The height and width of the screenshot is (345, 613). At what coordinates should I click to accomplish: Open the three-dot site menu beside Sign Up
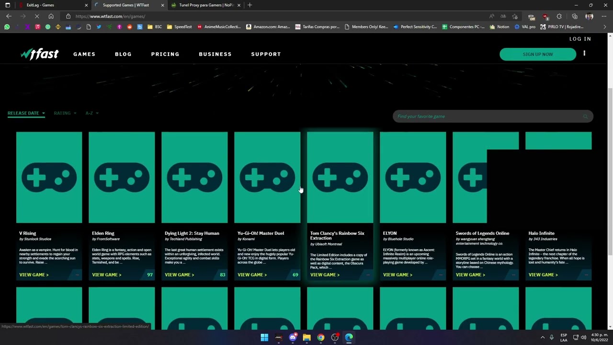[x=584, y=54]
